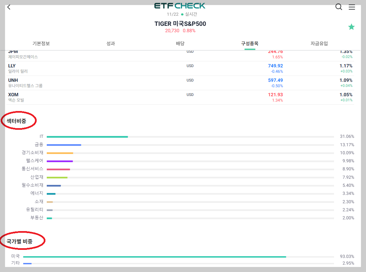Click the 부동산 sector label
This screenshot has height=272, width=366.
coord(37,218)
